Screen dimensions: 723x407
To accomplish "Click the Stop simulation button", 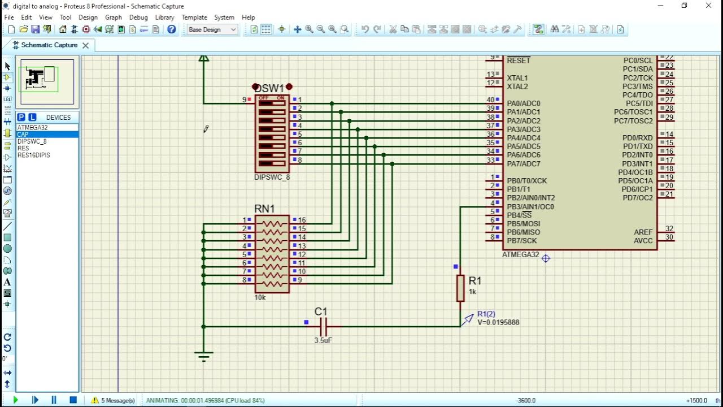I will pos(73,400).
